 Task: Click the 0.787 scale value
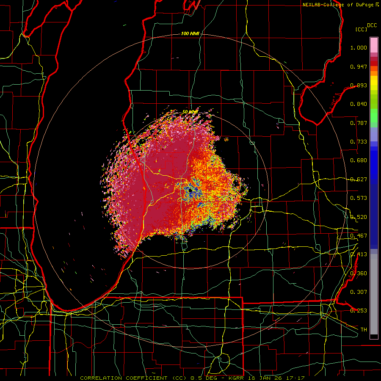(359, 123)
